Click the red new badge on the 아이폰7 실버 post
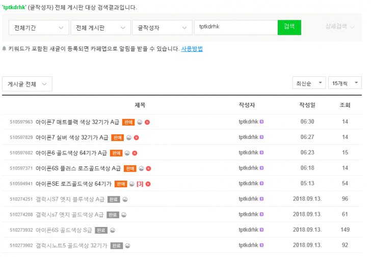371x257 pixels. click(x=136, y=137)
